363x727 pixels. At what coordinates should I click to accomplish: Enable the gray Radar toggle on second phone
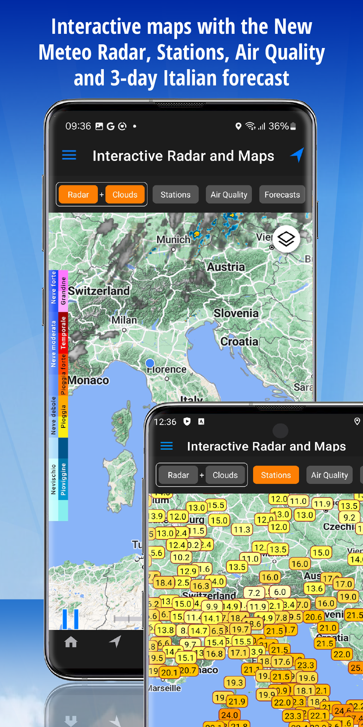click(178, 475)
